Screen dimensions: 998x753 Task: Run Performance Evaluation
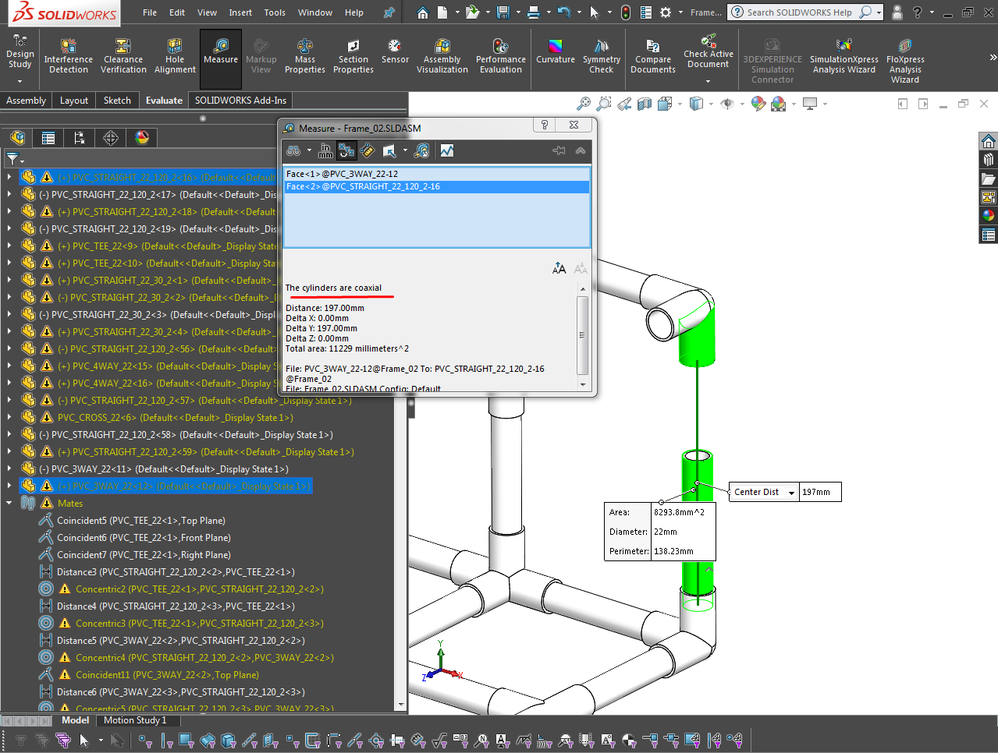[501, 55]
